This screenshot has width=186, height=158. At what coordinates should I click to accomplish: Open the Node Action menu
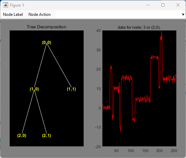pyautogui.click(x=39, y=15)
